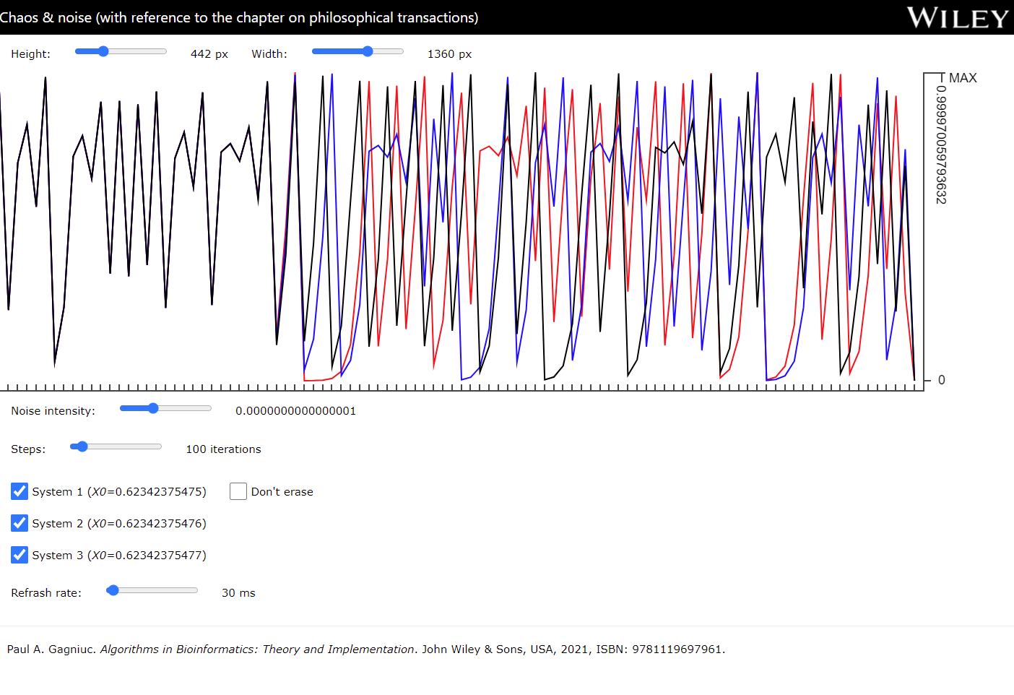Click the System 3 label text

coord(119,556)
